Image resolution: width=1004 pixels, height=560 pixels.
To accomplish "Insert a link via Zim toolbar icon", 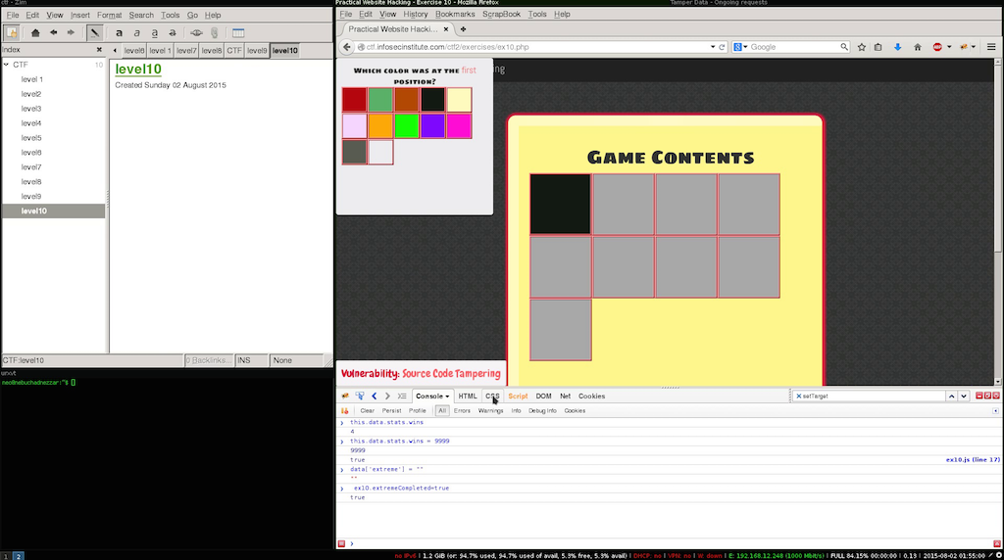I will (x=196, y=32).
